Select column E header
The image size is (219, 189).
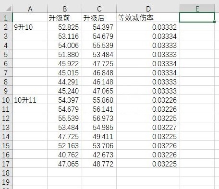[197, 9]
